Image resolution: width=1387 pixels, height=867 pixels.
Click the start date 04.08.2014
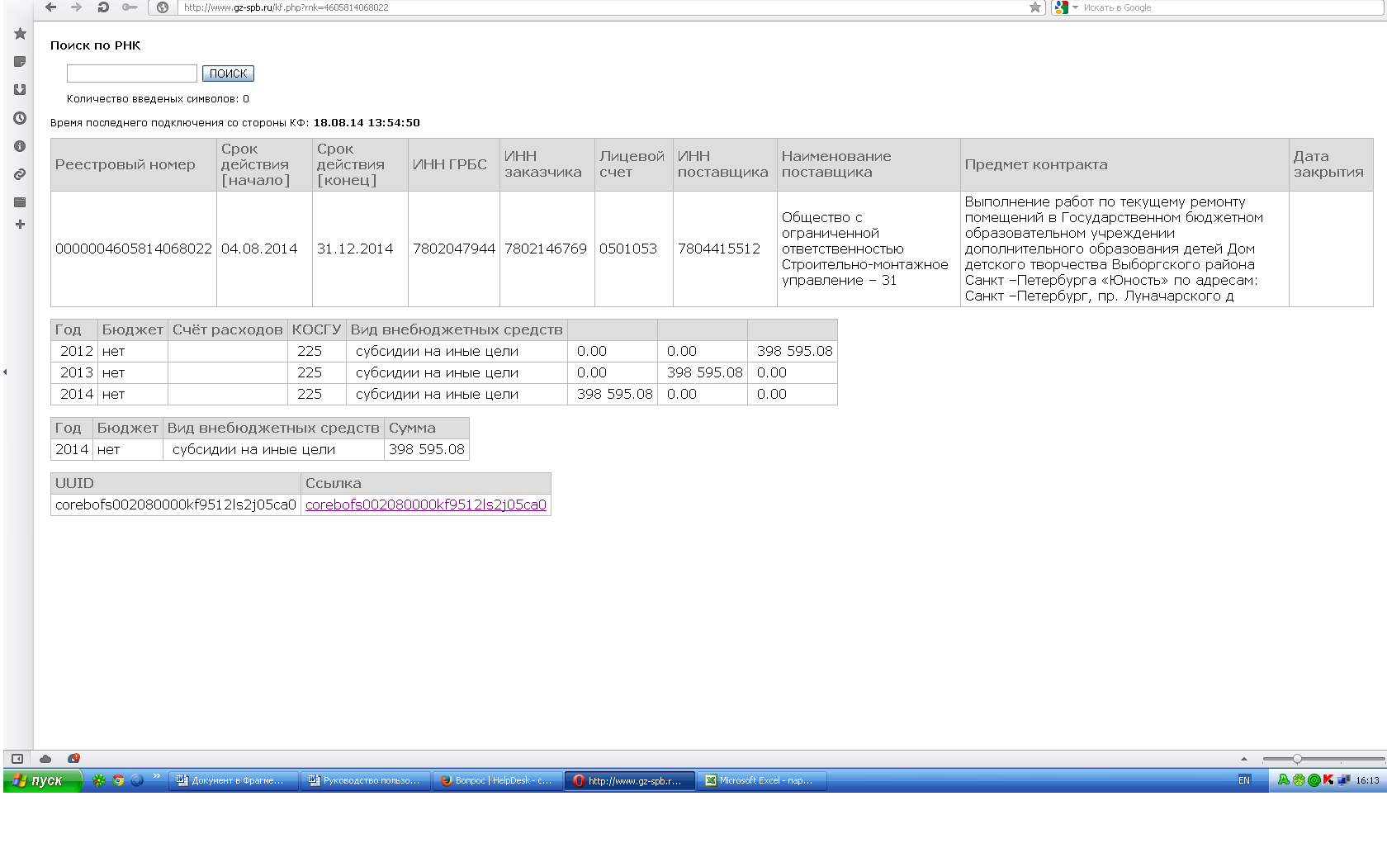[x=259, y=249]
